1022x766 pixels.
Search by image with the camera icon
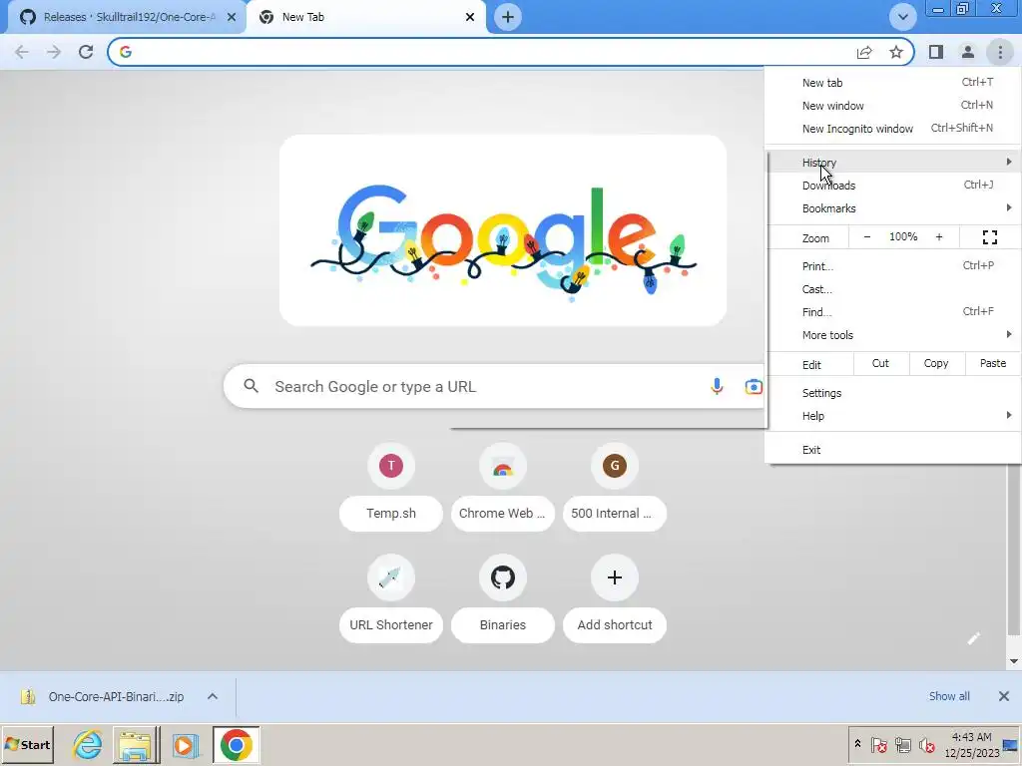[754, 386]
